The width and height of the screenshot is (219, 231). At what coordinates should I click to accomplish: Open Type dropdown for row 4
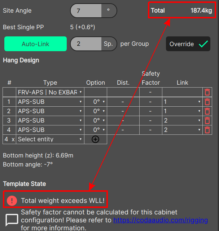(x=50, y=130)
